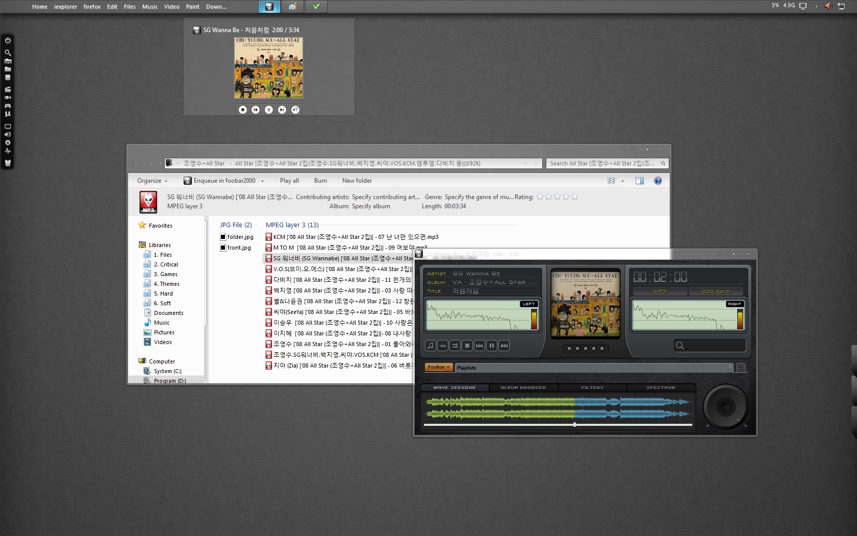Click power icon in left dock
Viewport: 857px width, 536px height.
[x=8, y=40]
